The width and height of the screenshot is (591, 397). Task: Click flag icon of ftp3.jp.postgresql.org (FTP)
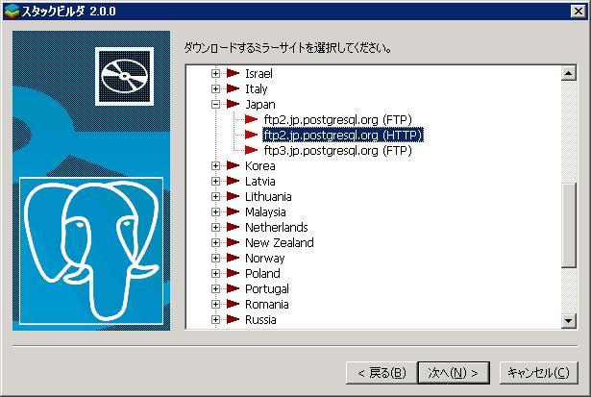point(251,150)
